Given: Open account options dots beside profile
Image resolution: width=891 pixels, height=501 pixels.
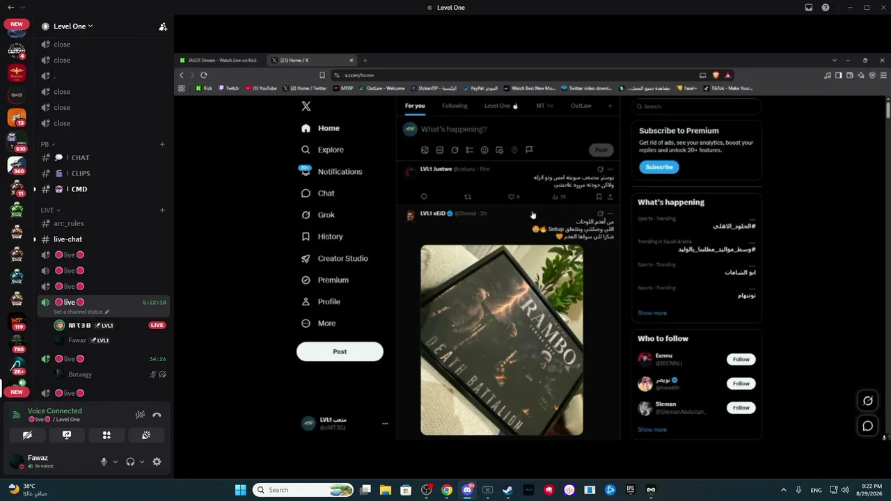Looking at the screenshot, I should pyautogui.click(x=385, y=423).
